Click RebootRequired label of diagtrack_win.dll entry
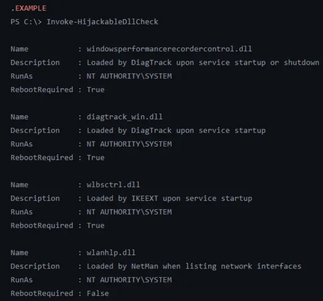The height and width of the screenshot is (301, 323). tap(42, 158)
